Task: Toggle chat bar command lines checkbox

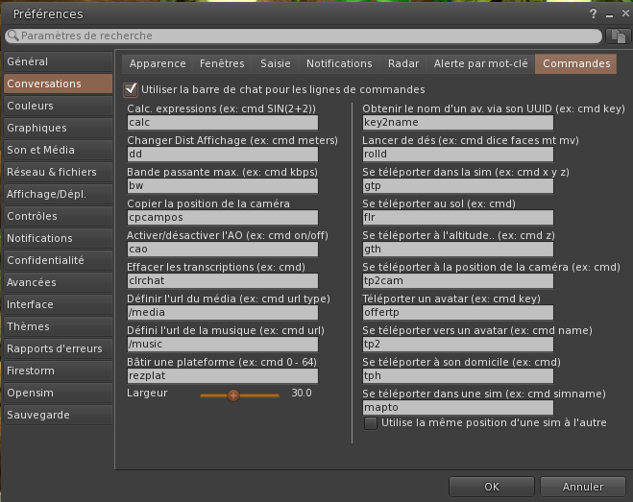Action: (x=132, y=88)
